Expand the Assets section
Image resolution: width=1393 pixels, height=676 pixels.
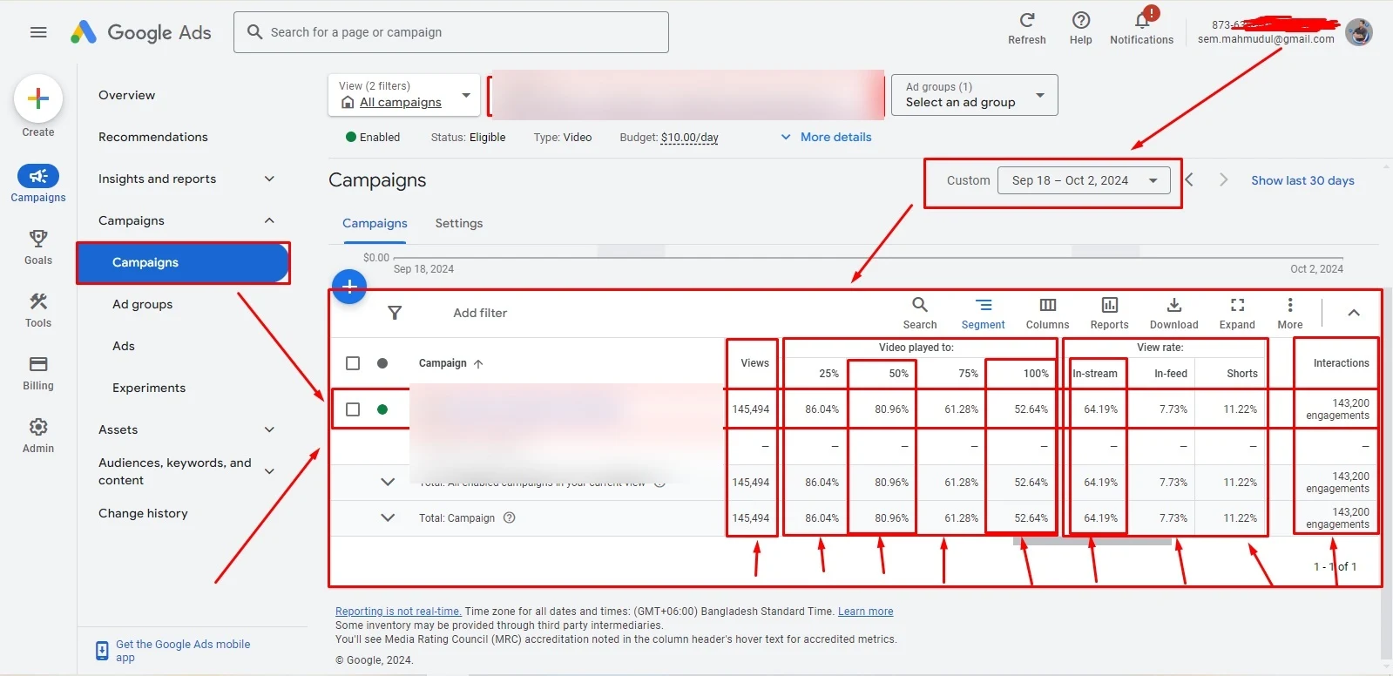click(269, 429)
